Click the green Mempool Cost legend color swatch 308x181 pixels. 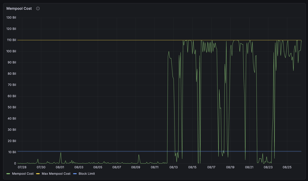coord(8,174)
